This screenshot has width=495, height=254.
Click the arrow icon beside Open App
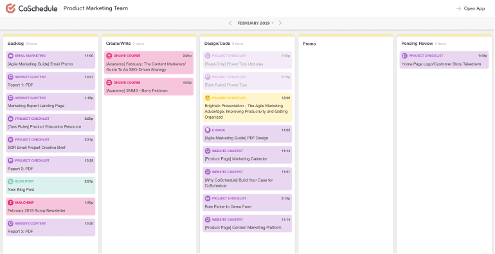[459, 8]
